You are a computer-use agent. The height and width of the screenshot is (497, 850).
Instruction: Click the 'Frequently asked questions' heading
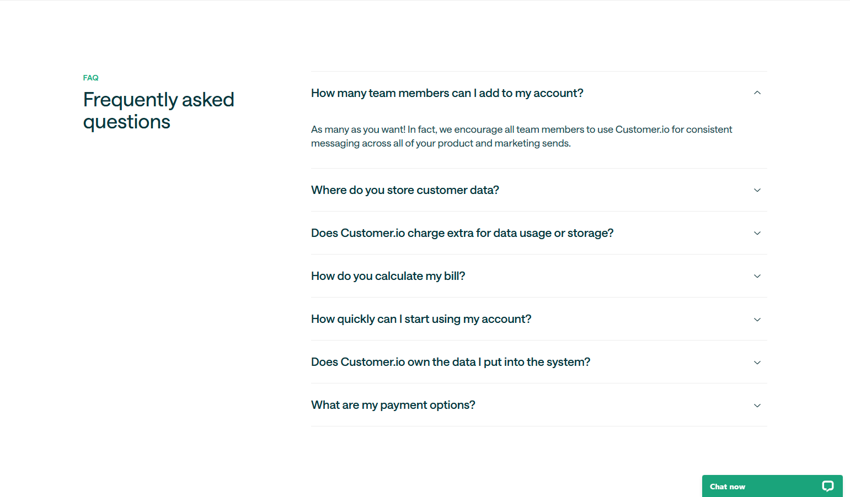pos(158,110)
